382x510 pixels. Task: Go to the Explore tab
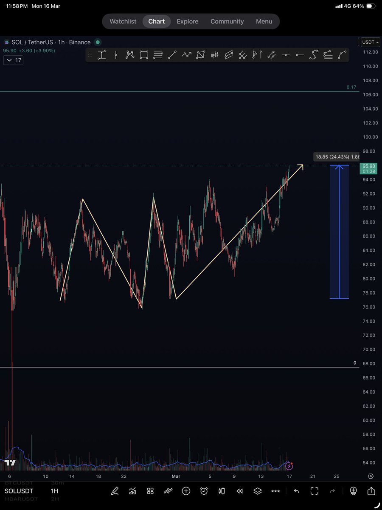[x=188, y=21]
